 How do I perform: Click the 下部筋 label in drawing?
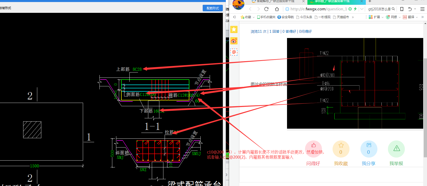152,111
